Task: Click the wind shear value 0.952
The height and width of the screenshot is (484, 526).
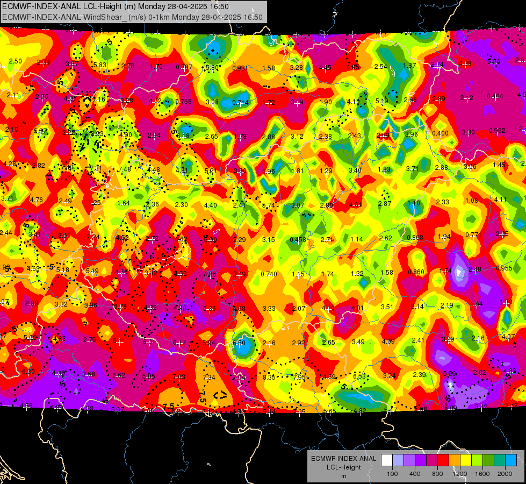Action: pyautogui.click(x=497, y=130)
